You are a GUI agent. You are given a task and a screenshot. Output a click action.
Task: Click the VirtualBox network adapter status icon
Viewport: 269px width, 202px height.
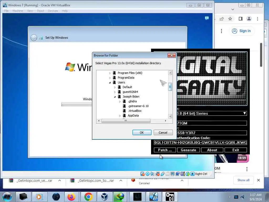click(x=158, y=174)
